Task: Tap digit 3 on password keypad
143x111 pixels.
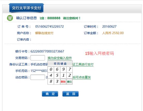Action: [57, 81]
